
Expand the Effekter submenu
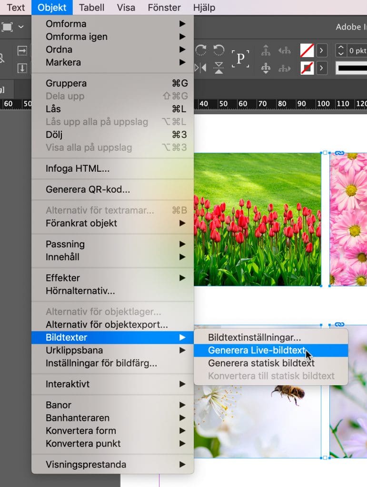[x=112, y=278]
